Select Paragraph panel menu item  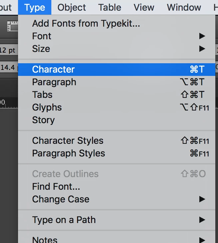point(117,82)
